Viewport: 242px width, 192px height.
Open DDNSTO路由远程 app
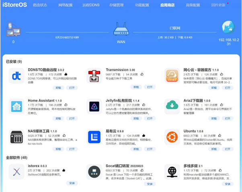coord(72,88)
